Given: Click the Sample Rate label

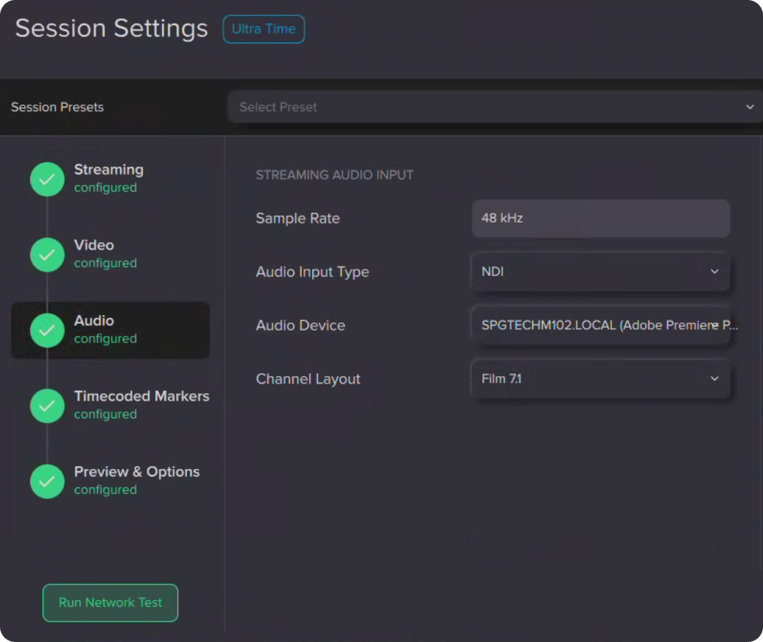Looking at the screenshot, I should coord(298,219).
